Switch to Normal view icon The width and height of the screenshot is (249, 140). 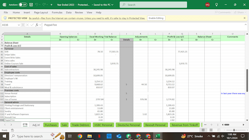(203, 130)
